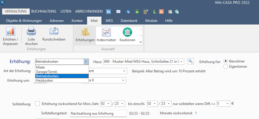Open the Haus selection dropdown
259x119 pixels.
(181, 62)
